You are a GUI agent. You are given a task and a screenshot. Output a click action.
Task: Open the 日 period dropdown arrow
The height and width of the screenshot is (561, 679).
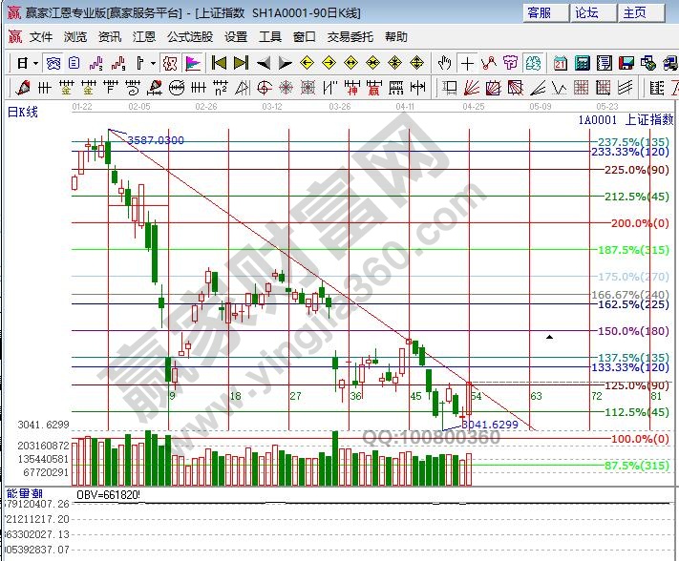pyautogui.click(x=35, y=64)
